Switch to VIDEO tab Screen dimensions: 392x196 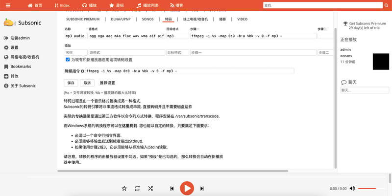242,19
